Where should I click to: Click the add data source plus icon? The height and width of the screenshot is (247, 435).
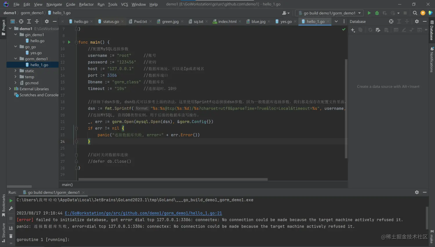pyautogui.click(x=353, y=30)
